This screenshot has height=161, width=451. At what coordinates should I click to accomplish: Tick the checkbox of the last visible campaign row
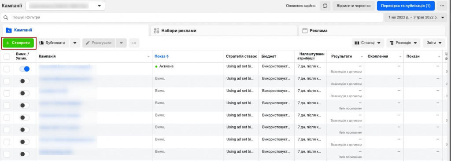coord(7,154)
